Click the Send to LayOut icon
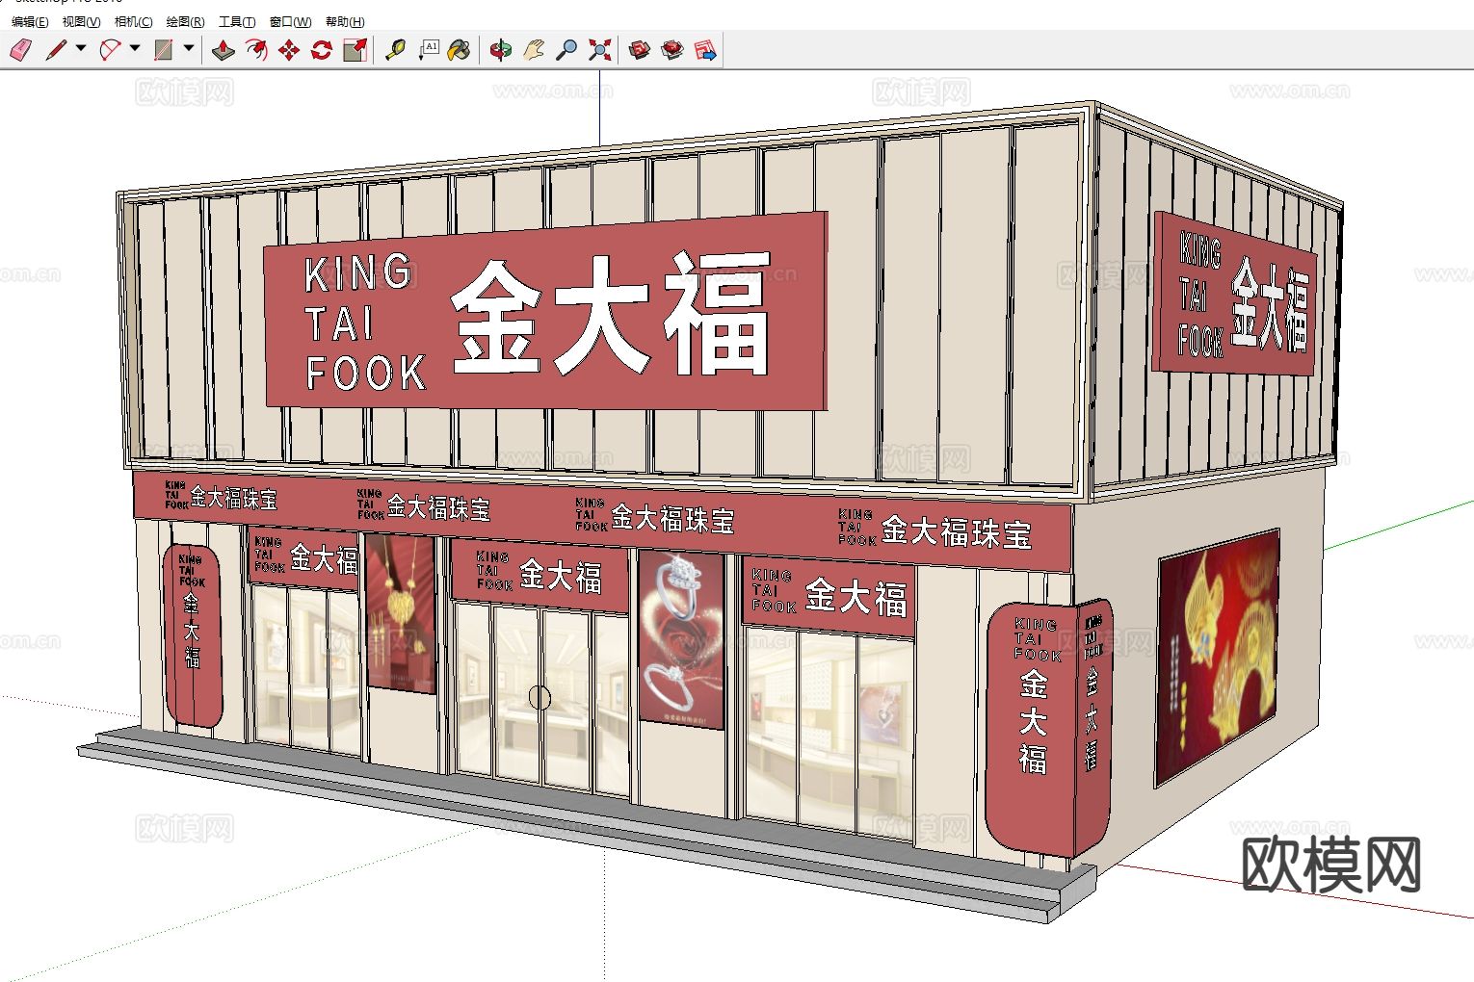This screenshot has height=982, width=1474. tap(705, 49)
